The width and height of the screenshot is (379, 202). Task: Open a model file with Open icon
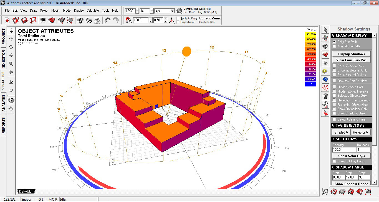(x=16, y=20)
